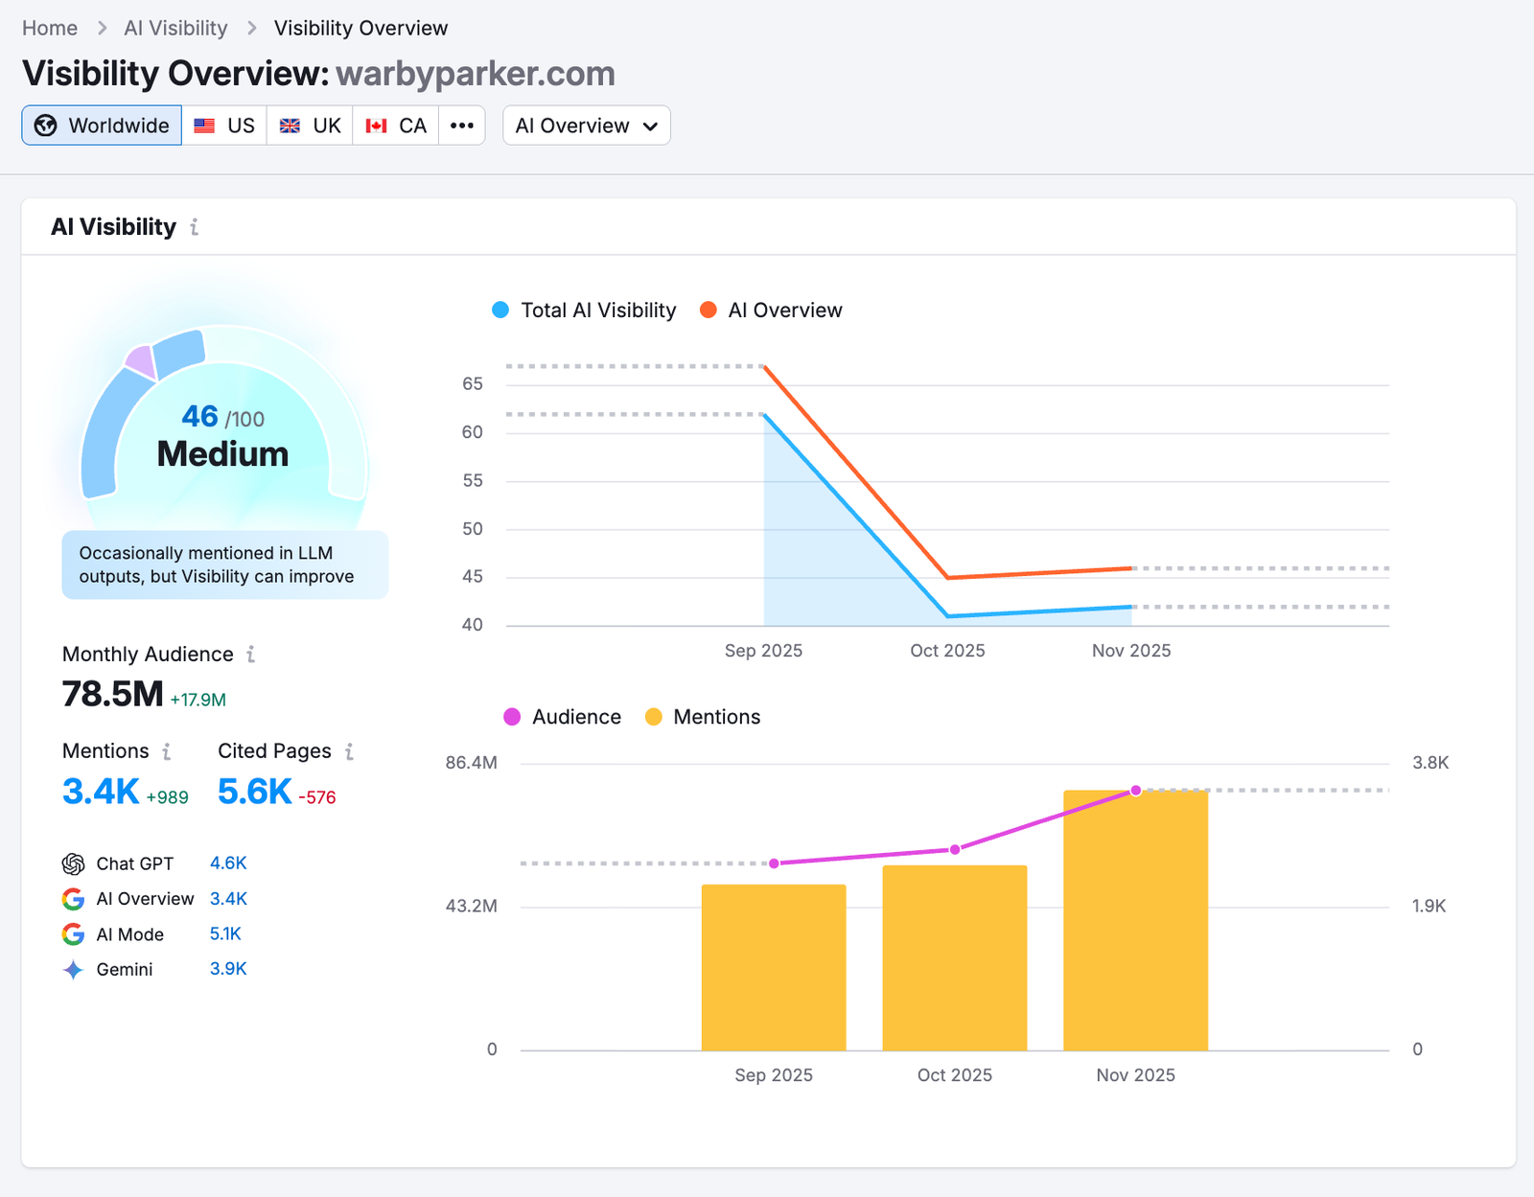The image size is (1534, 1197).
Task: Click the Mentions info icon
Action: click(167, 751)
